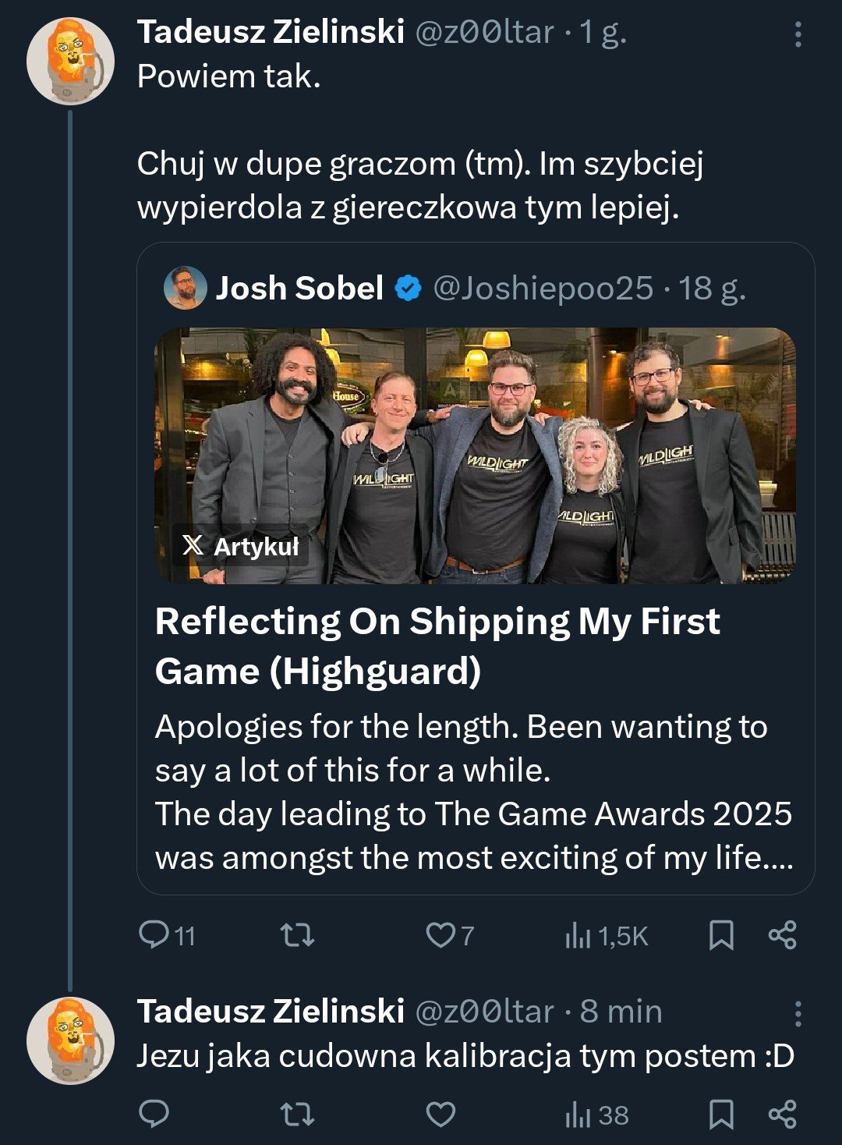
Task: Share the second post
Action: click(782, 1114)
